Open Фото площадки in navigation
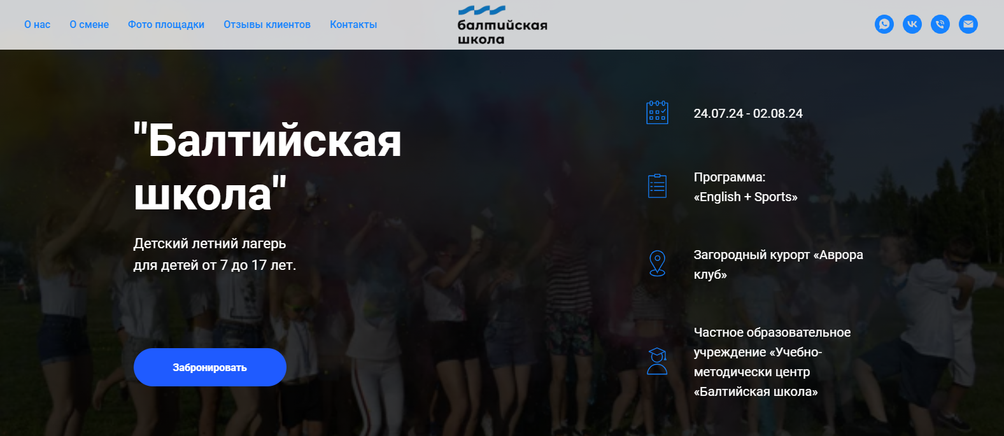The width and height of the screenshot is (1004, 436). (166, 25)
